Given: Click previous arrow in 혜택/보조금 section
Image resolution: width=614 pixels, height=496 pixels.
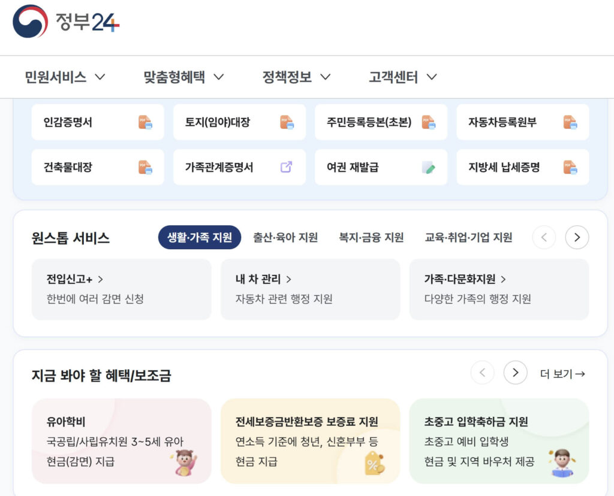Looking at the screenshot, I should tap(483, 373).
